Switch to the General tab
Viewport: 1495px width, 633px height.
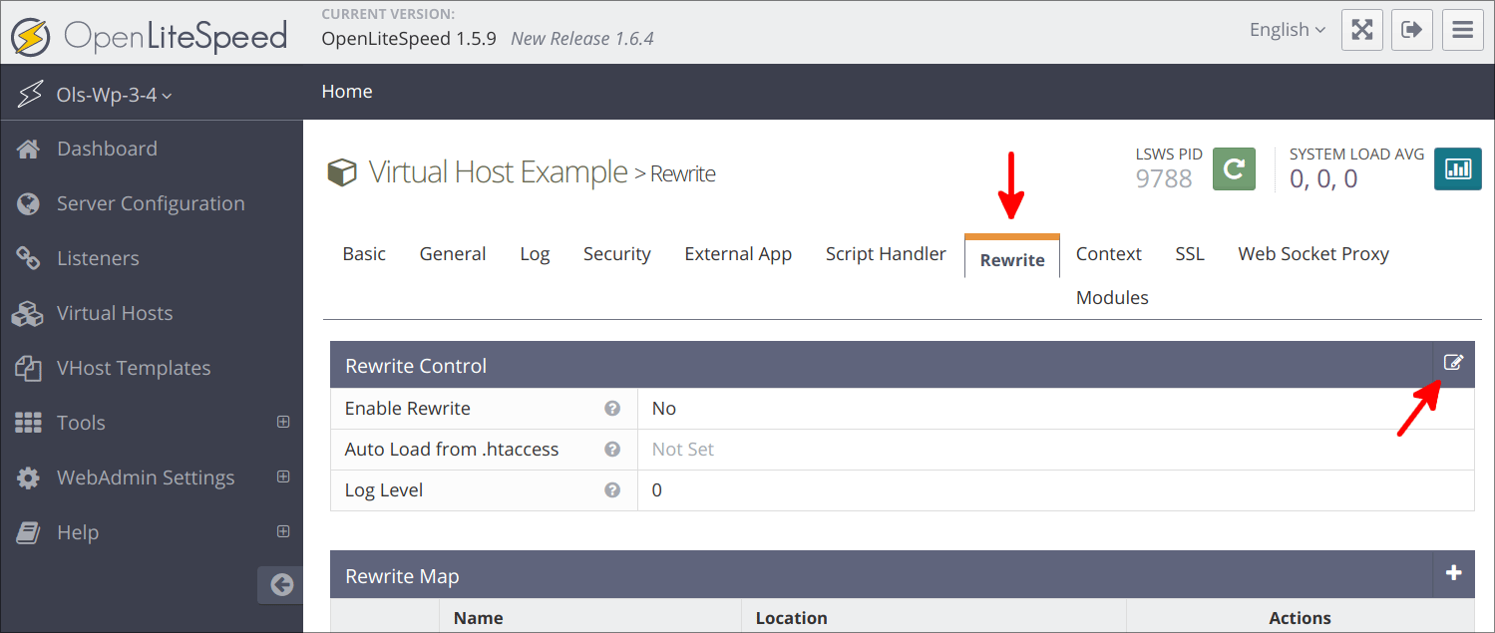(453, 254)
